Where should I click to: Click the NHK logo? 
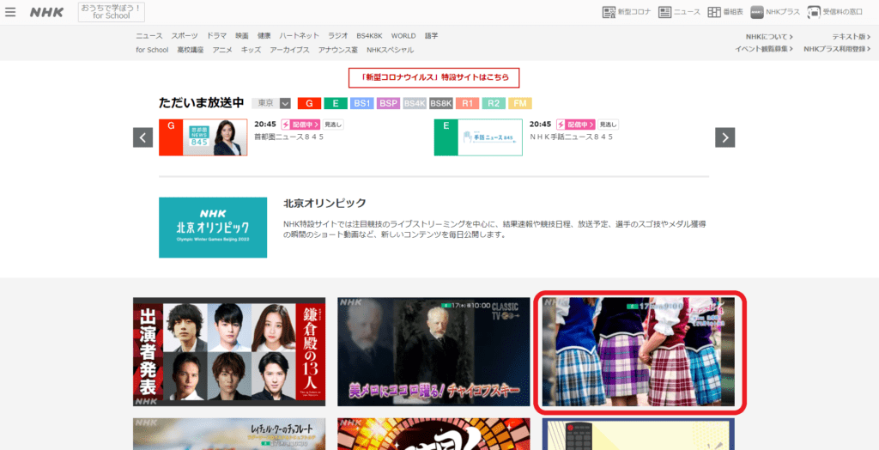point(46,12)
